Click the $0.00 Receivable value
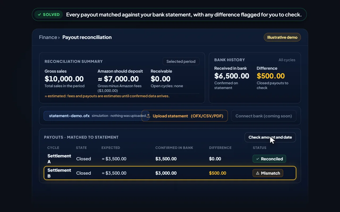This screenshot has width=340, height=212. tap(160, 79)
